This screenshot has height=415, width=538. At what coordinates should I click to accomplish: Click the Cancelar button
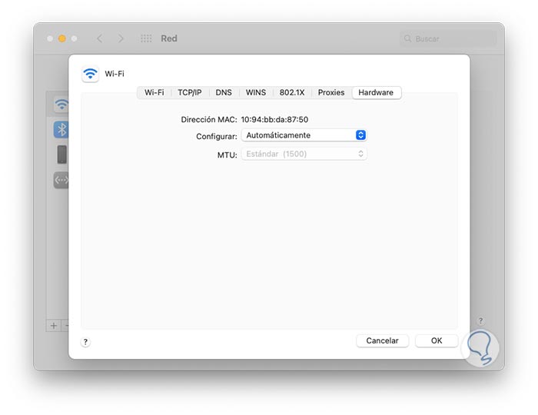(x=382, y=340)
